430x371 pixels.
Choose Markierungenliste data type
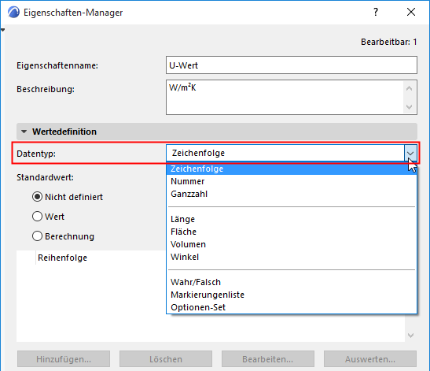tap(292, 295)
